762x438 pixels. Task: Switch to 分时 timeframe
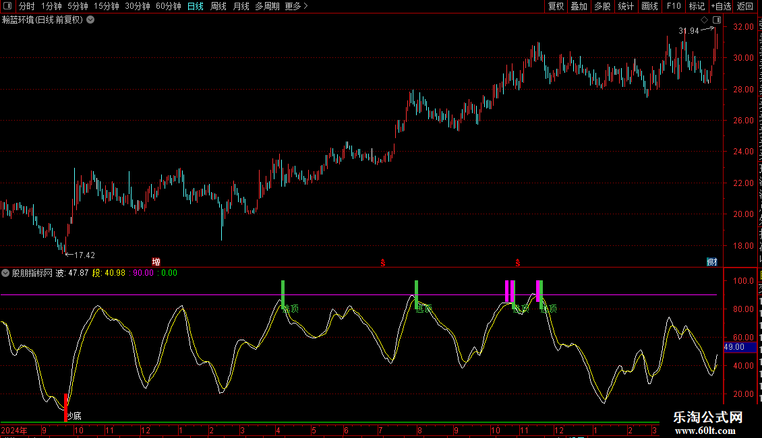[x=27, y=6]
